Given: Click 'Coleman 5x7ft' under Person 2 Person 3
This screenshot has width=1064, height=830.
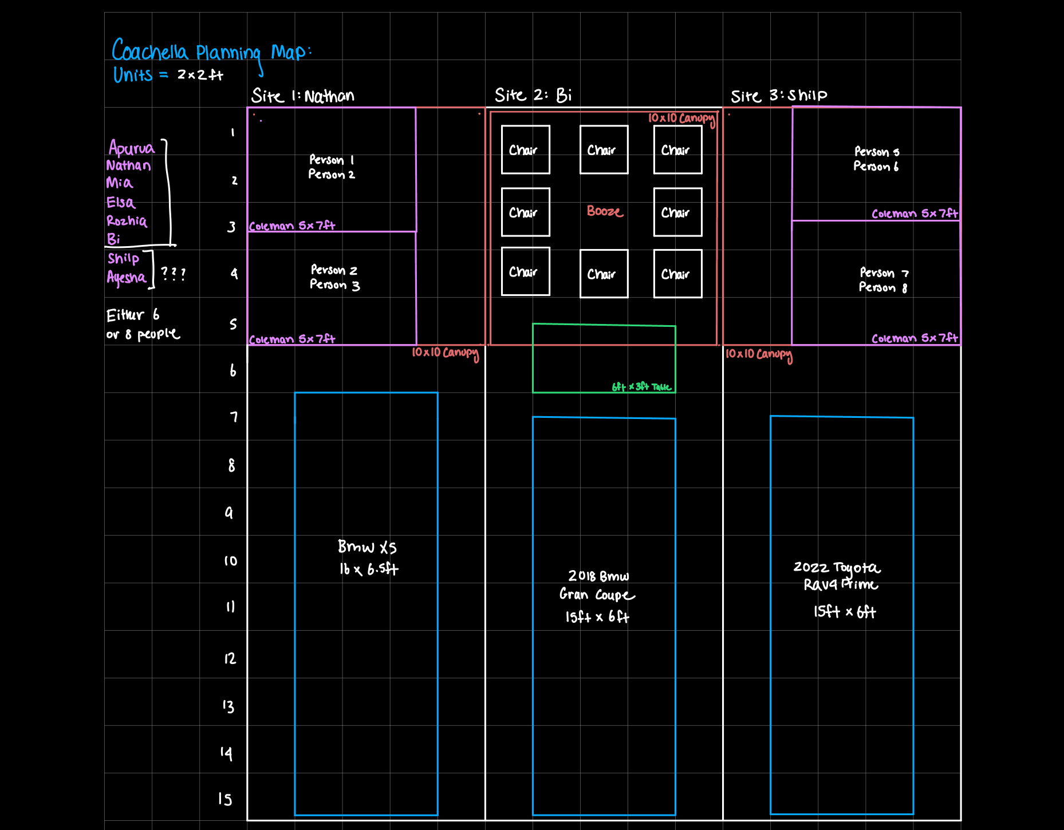Looking at the screenshot, I should point(292,339).
